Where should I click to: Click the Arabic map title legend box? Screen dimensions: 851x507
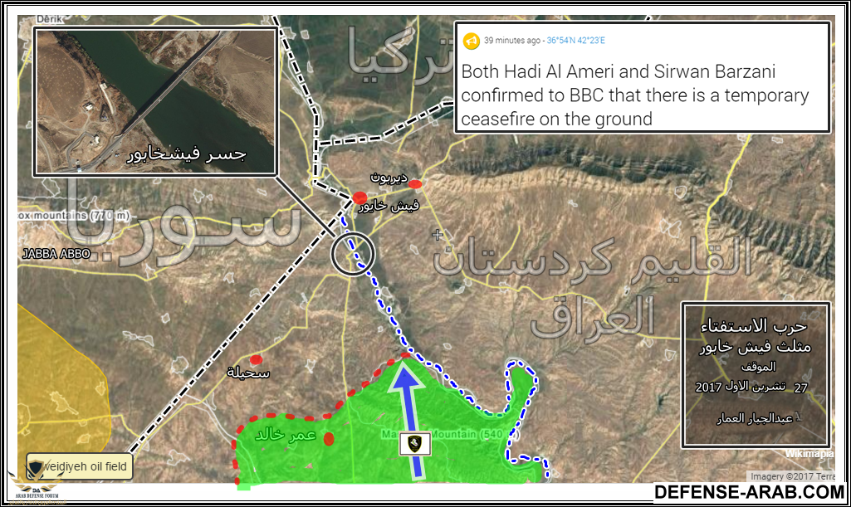point(756,373)
